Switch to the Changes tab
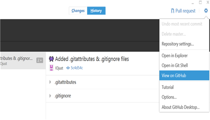The image size is (210, 120). click(78, 11)
